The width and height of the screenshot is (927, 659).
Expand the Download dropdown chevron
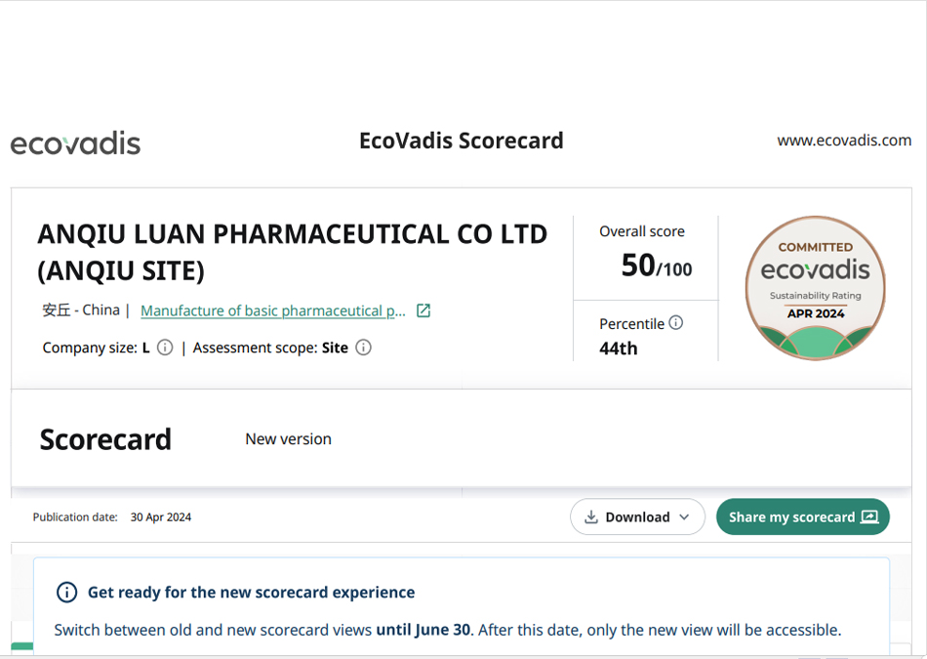pyautogui.click(x=685, y=517)
